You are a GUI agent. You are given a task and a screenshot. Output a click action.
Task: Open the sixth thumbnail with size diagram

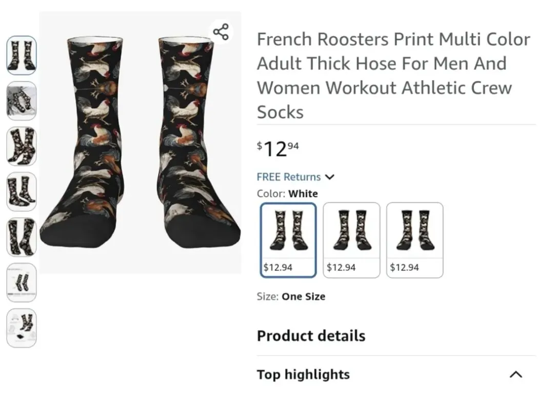click(22, 282)
